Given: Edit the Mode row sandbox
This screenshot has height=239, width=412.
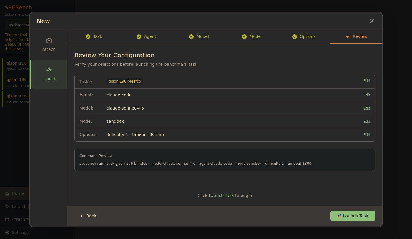Looking at the screenshot, I should click(x=367, y=122).
